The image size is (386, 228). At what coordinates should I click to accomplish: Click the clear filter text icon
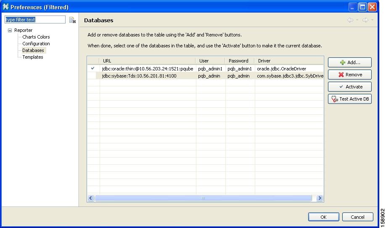[x=72, y=20]
